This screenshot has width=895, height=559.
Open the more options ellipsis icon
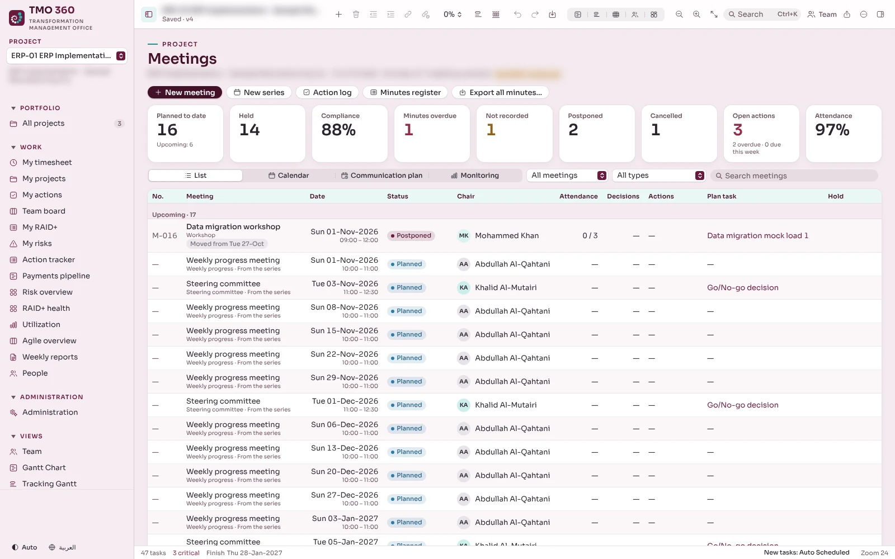click(x=864, y=15)
